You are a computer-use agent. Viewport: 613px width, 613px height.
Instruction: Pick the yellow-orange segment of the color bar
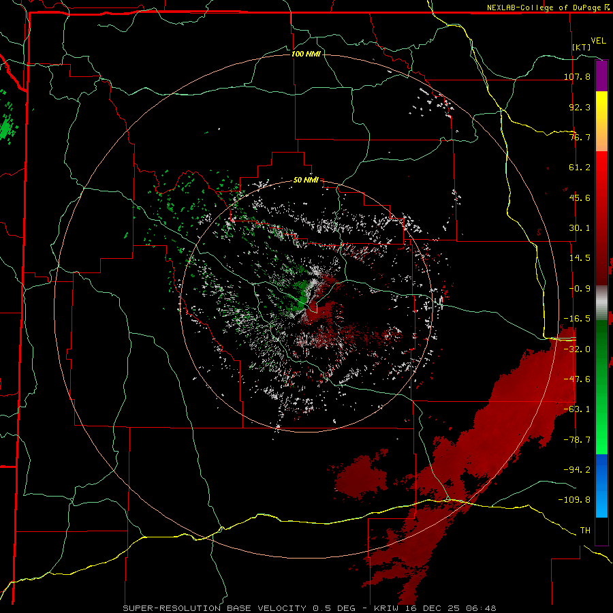[x=601, y=121]
